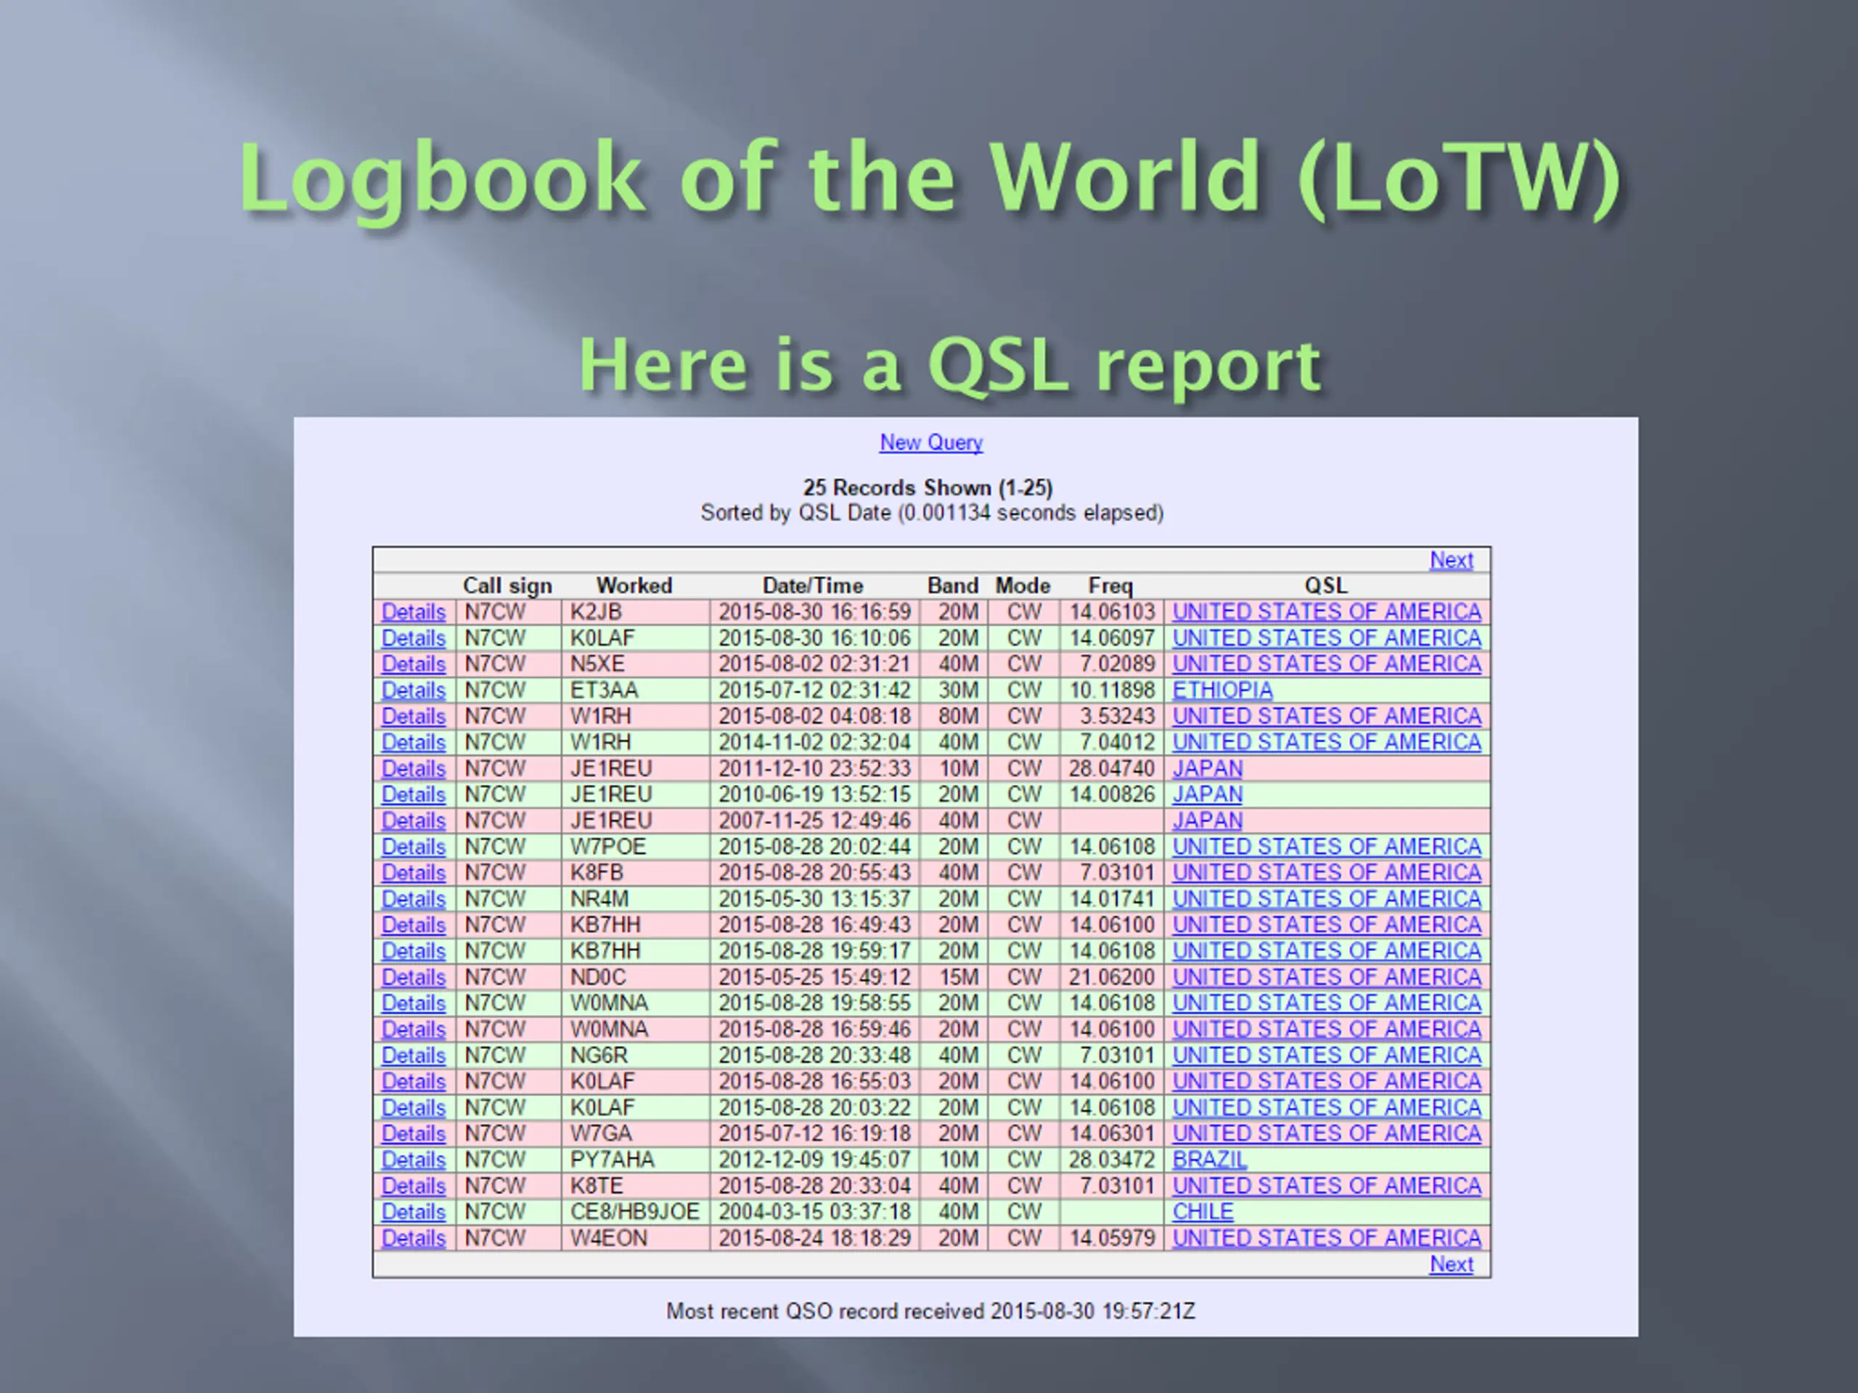Open Details for the W7POE row
Screen dimensions: 1858x1393
pyautogui.click(x=413, y=847)
